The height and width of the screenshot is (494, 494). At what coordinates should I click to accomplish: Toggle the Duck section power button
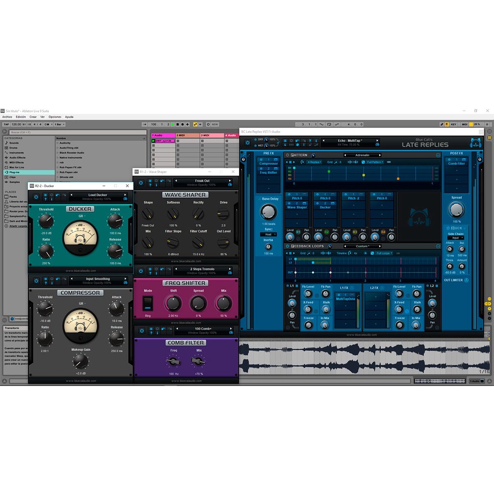coord(448,228)
